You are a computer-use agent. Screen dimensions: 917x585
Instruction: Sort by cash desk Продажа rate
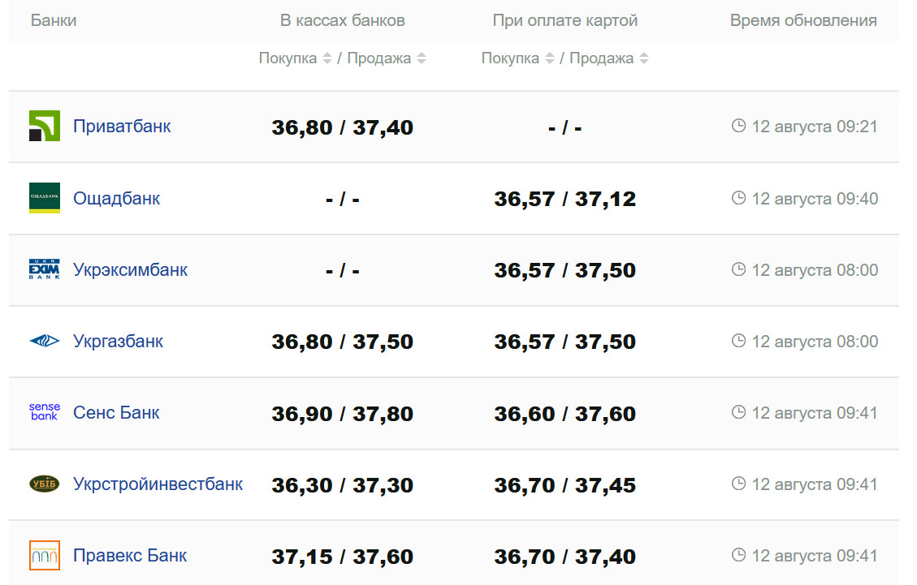click(422, 58)
